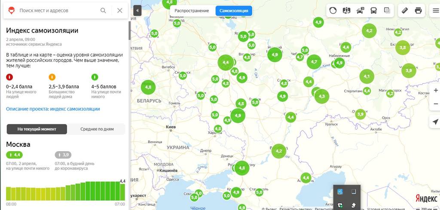Screen dimensions: 440x210
Task: Open public transport bus layer
Action: (x=373, y=11)
